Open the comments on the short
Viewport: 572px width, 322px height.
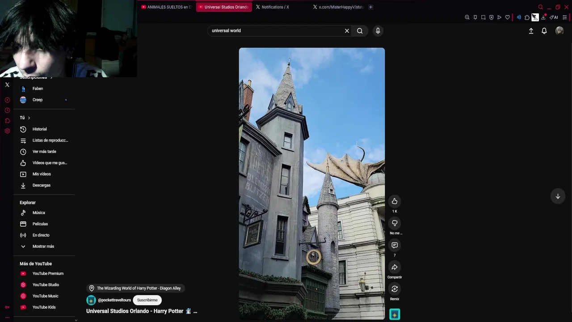tap(395, 245)
